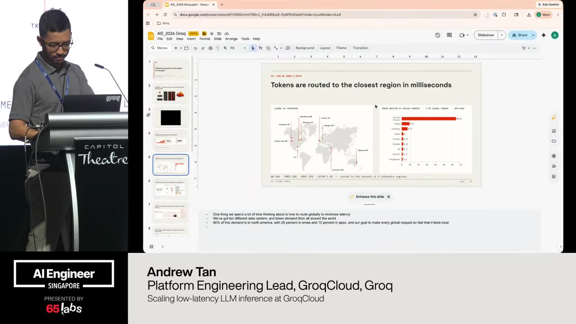Click the Chrome address bar URL
The image size is (576, 324).
pyautogui.click(x=260, y=14)
